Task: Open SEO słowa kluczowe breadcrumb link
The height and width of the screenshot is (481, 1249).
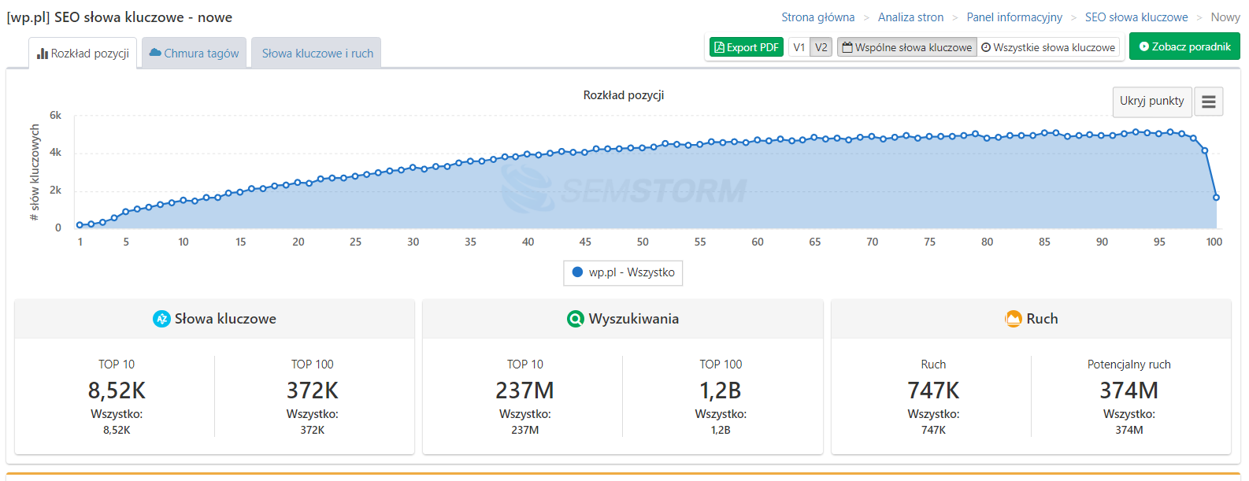Action: click(1136, 17)
